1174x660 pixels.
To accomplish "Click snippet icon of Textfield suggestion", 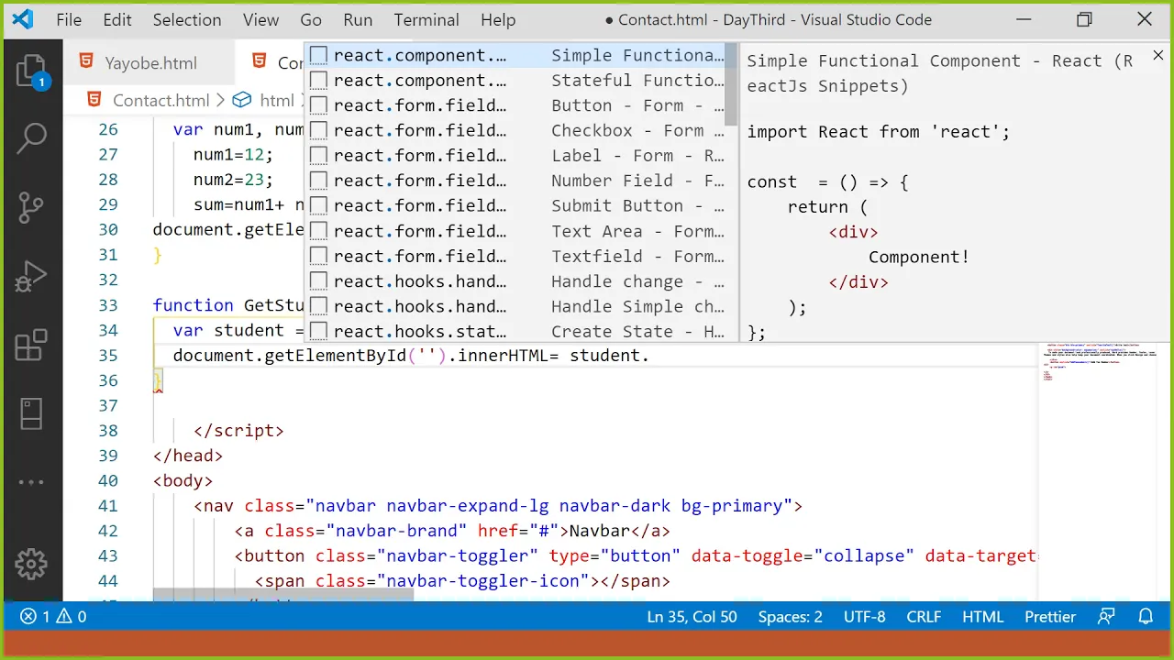I will pos(318,257).
